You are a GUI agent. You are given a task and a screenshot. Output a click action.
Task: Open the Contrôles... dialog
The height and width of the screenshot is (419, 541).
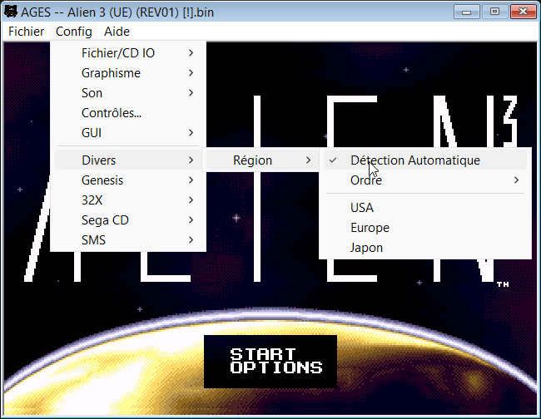coord(128,113)
